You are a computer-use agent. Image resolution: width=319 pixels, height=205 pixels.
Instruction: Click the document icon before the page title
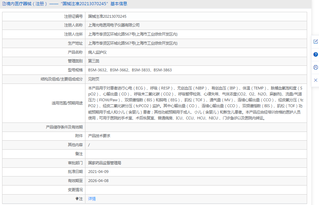coord(3,3)
